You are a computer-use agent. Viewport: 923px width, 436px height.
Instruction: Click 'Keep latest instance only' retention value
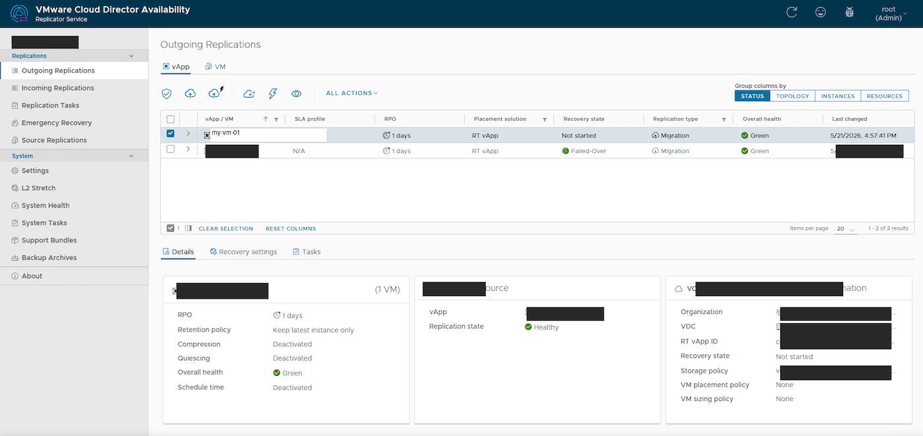313,330
